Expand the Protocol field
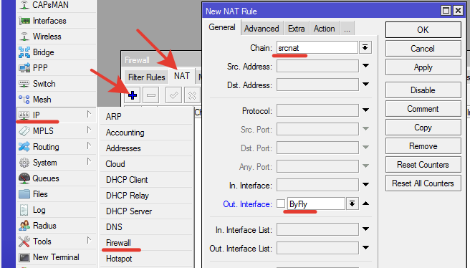 pyautogui.click(x=365, y=110)
